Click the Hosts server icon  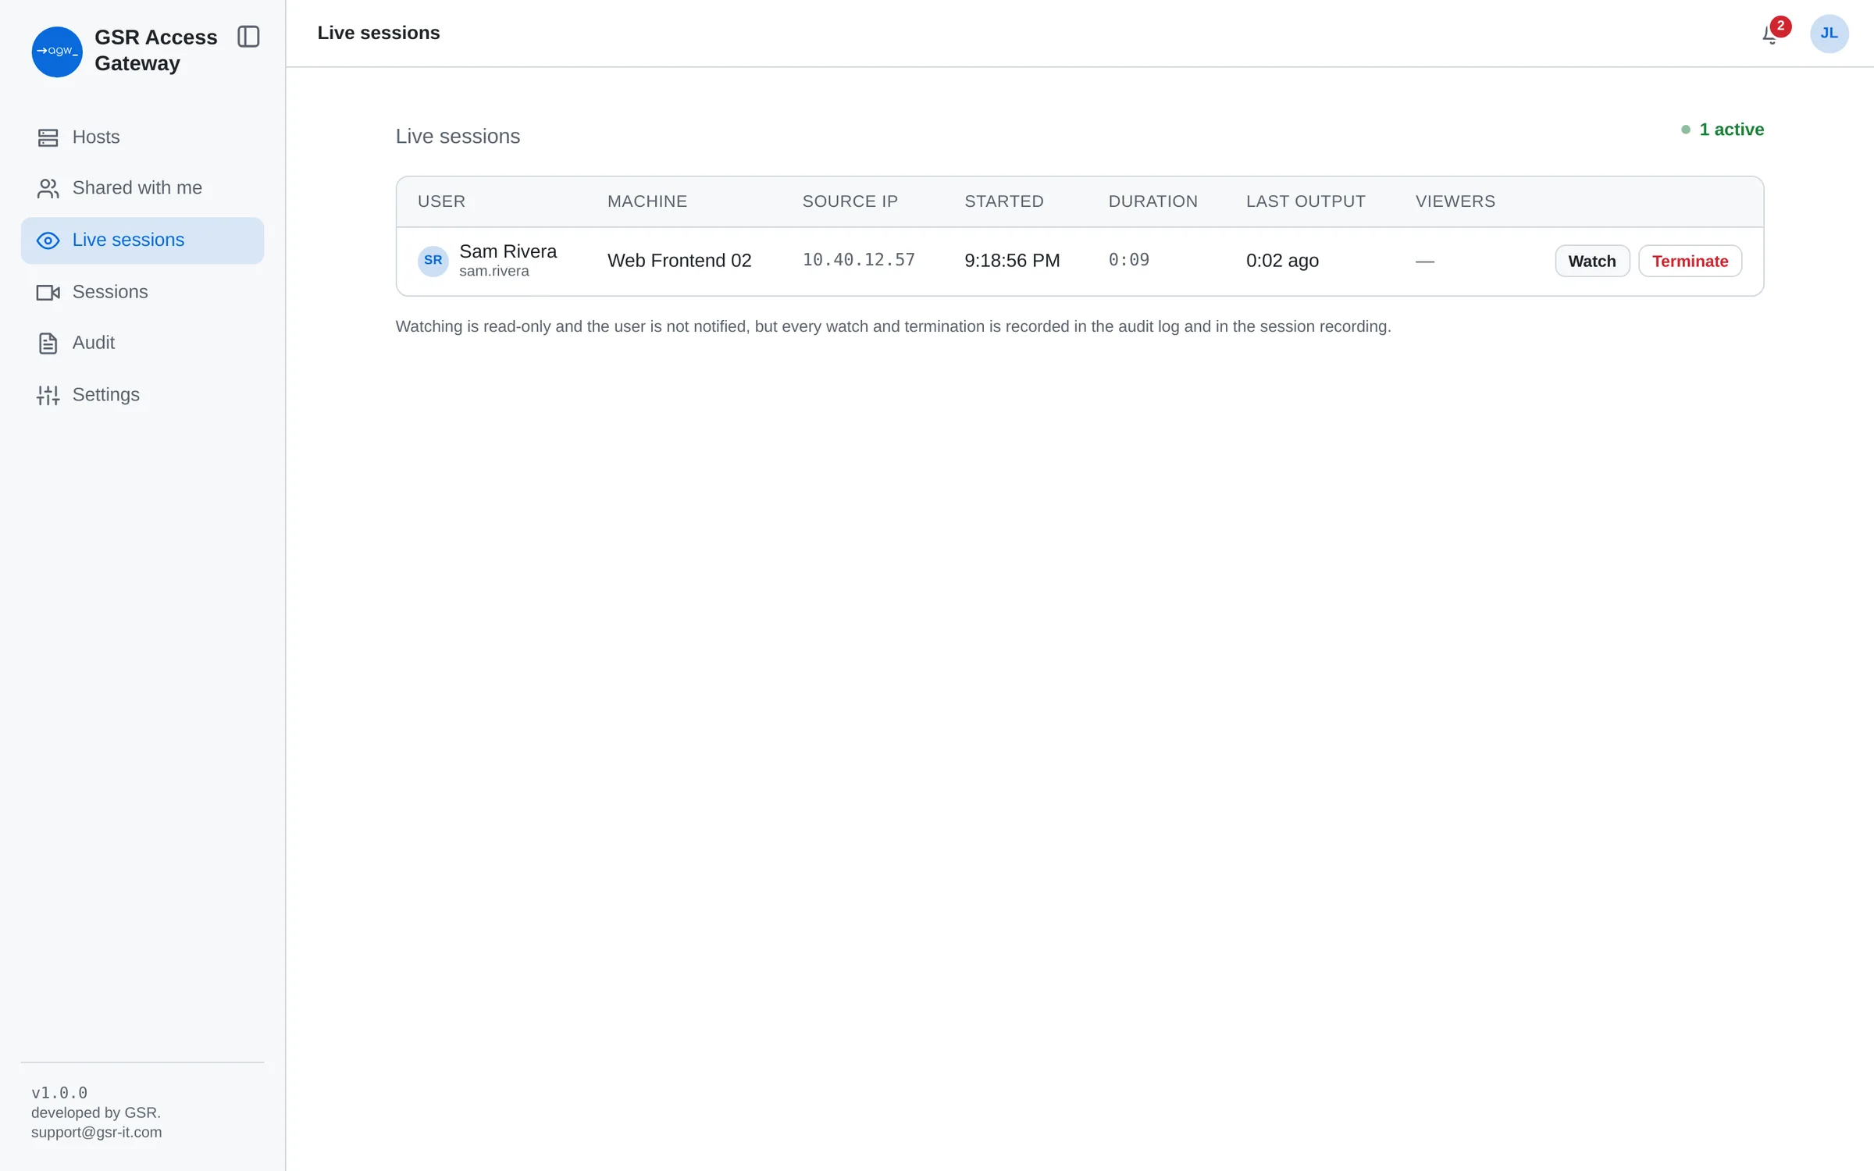pyautogui.click(x=48, y=137)
